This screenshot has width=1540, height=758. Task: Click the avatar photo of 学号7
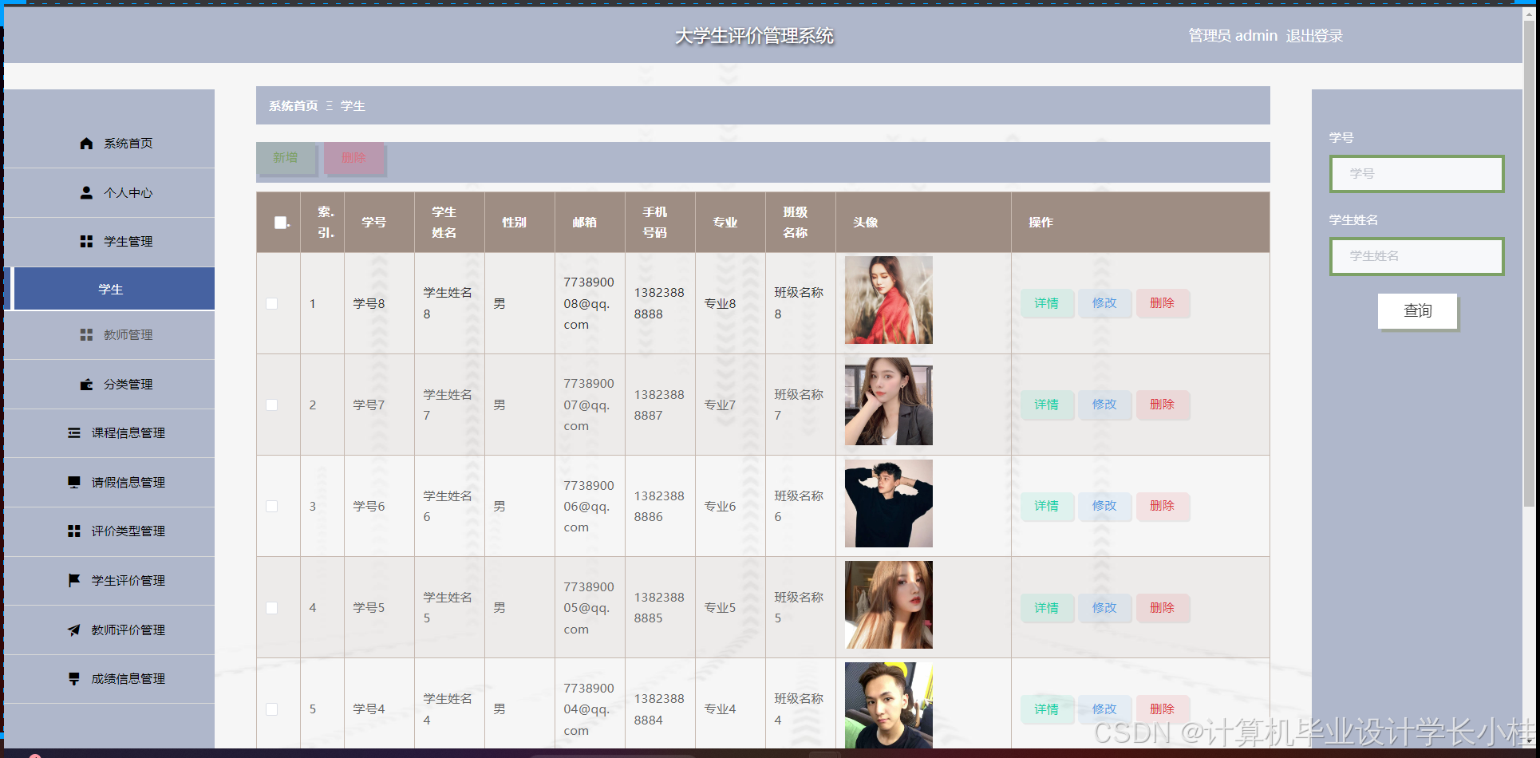(888, 401)
